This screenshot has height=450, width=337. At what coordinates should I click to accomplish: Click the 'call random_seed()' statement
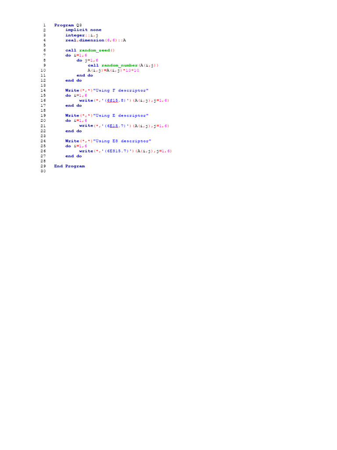pyautogui.click(x=90, y=50)
